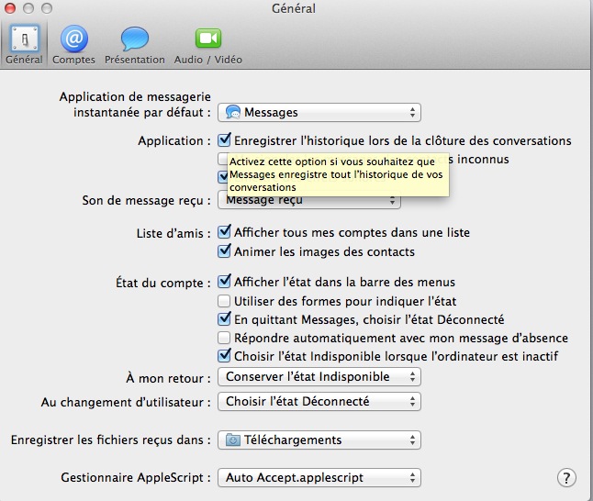
Task: Expand the À mon retour dropdown
Action: pyautogui.click(x=319, y=377)
